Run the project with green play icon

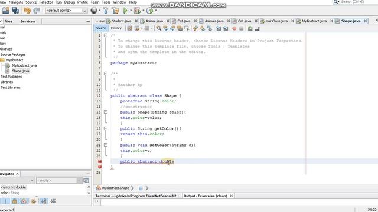click(125, 11)
